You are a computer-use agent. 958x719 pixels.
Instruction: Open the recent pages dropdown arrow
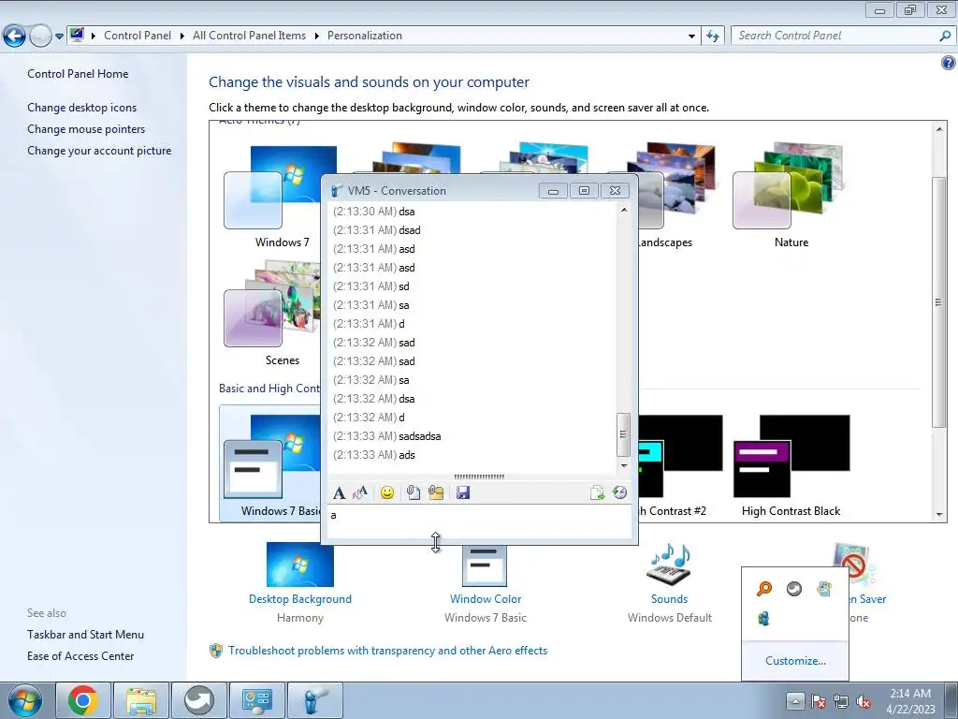pos(59,37)
